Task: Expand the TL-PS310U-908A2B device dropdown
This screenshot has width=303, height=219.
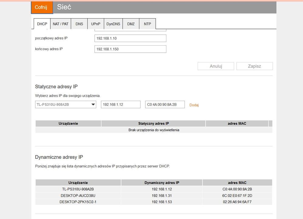Action: pos(66,105)
